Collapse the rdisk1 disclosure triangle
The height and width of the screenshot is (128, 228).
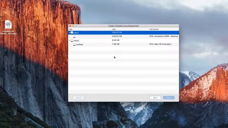click(70, 33)
